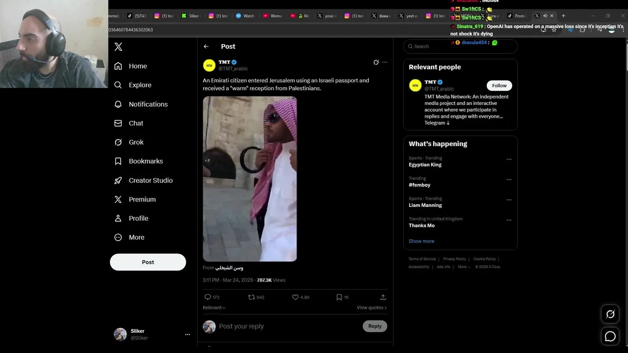This screenshot has height=353, width=628.
Task: Switch to the yoxic X browser tab
Action: pos(327,16)
